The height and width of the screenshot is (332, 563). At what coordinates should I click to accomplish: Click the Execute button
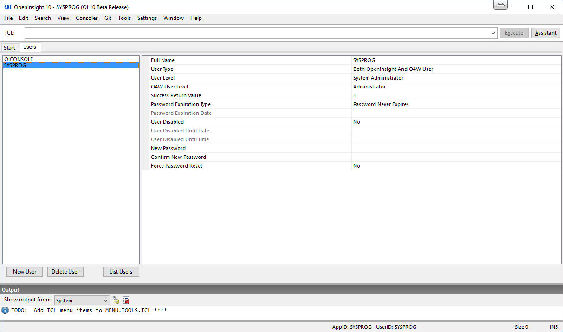[x=514, y=33]
